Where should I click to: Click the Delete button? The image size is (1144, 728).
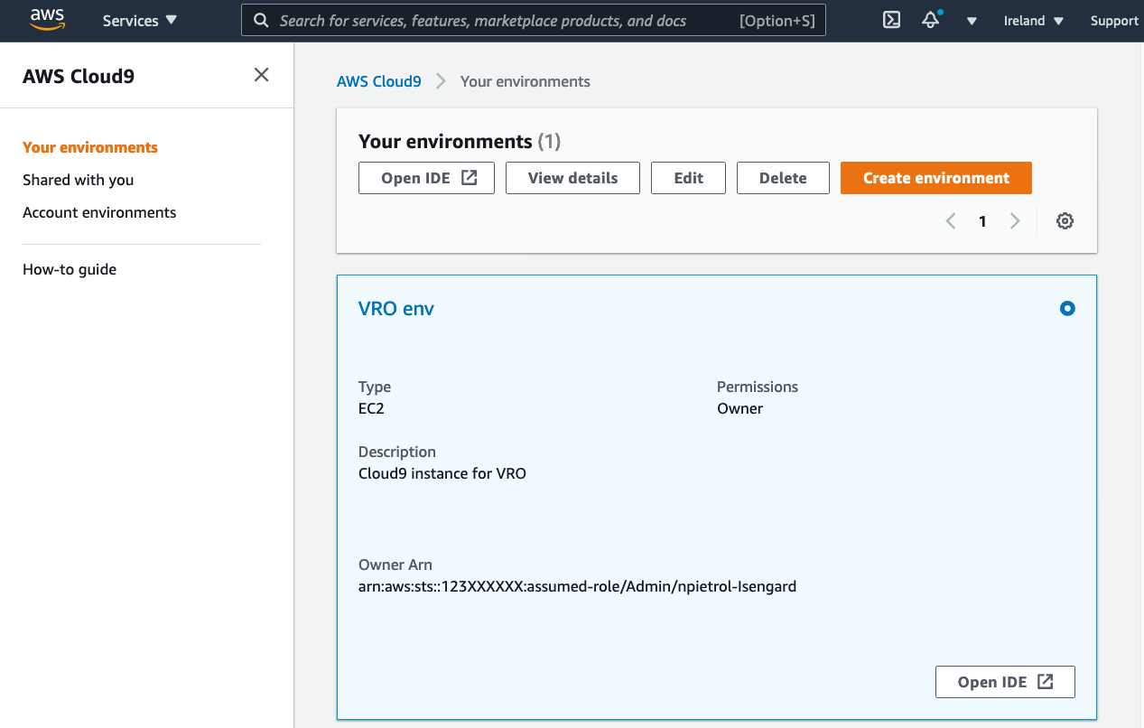pyautogui.click(x=783, y=178)
